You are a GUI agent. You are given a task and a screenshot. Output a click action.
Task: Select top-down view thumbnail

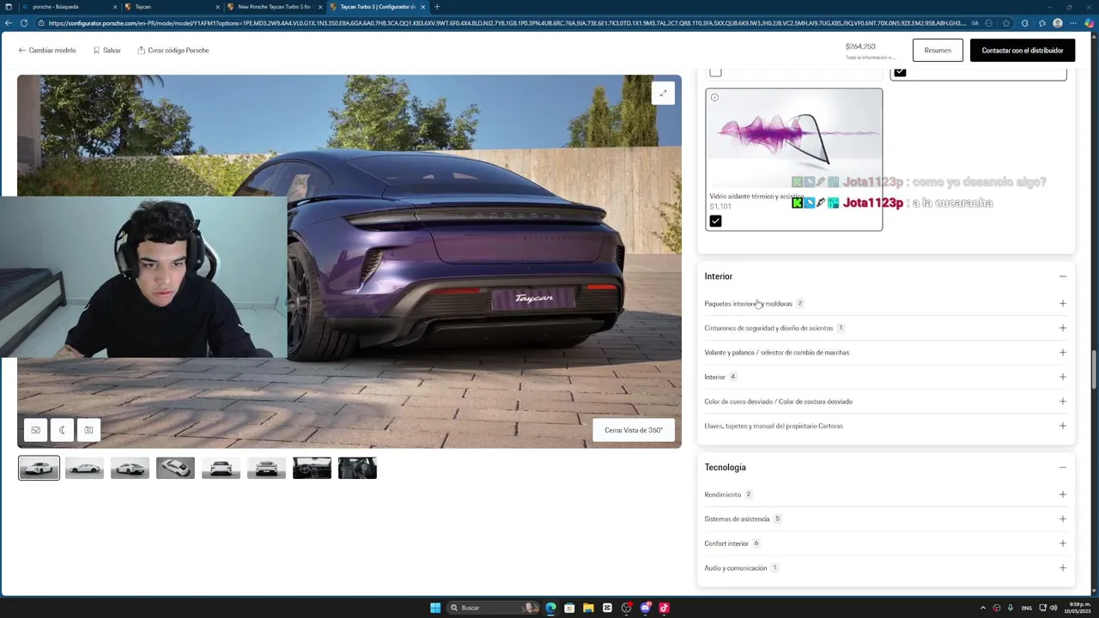click(x=175, y=468)
